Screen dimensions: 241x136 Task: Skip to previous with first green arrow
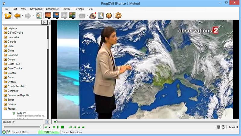(70, 127)
